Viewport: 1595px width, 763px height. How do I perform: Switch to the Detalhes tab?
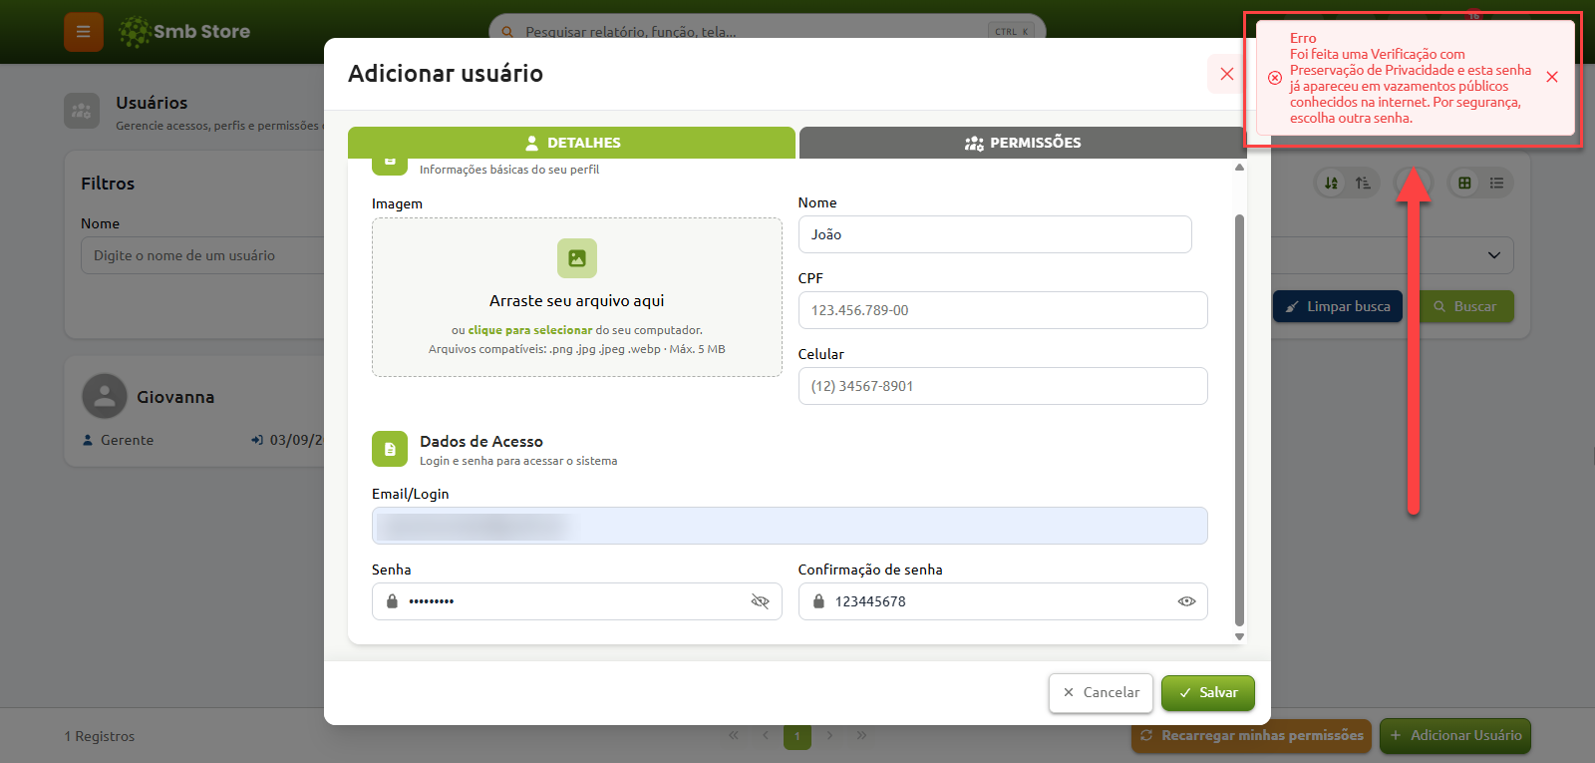(571, 143)
